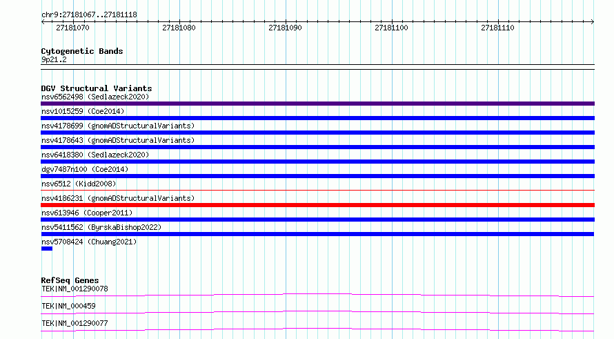Select the nsv4186231 gnomAD label

(118, 198)
